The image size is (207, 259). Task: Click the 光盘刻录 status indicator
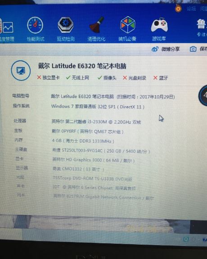[135, 78]
